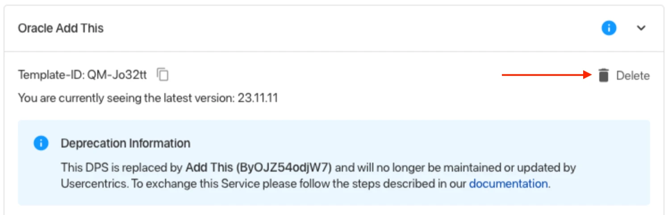Click the blue info icon beside Oracle Add This

point(609,28)
